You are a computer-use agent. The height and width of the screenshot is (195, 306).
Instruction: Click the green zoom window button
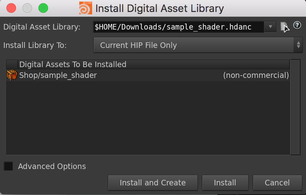pyautogui.click(x=43, y=8)
